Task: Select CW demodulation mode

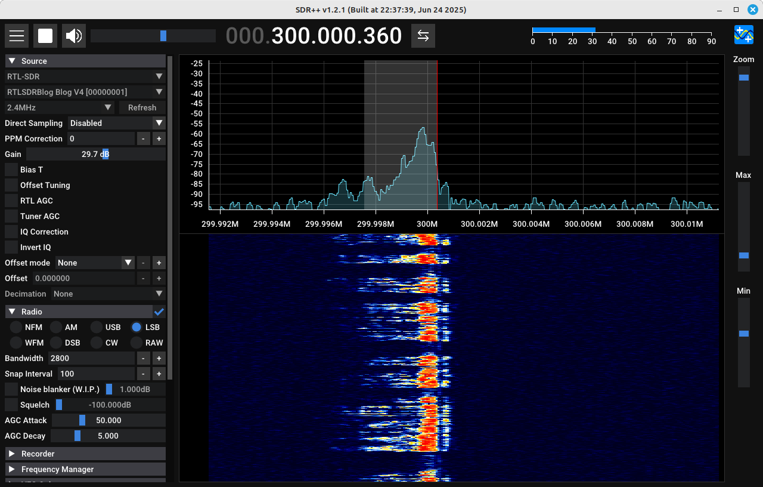Action: pos(97,343)
